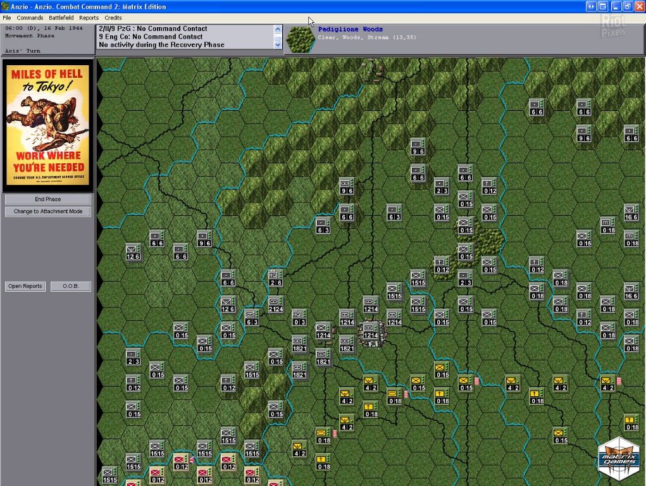Click the Padiglione Woods terrain hex preview
646x486 pixels.
coord(300,39)
